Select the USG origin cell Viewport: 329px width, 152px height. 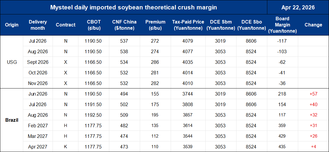tap(12, 62)
